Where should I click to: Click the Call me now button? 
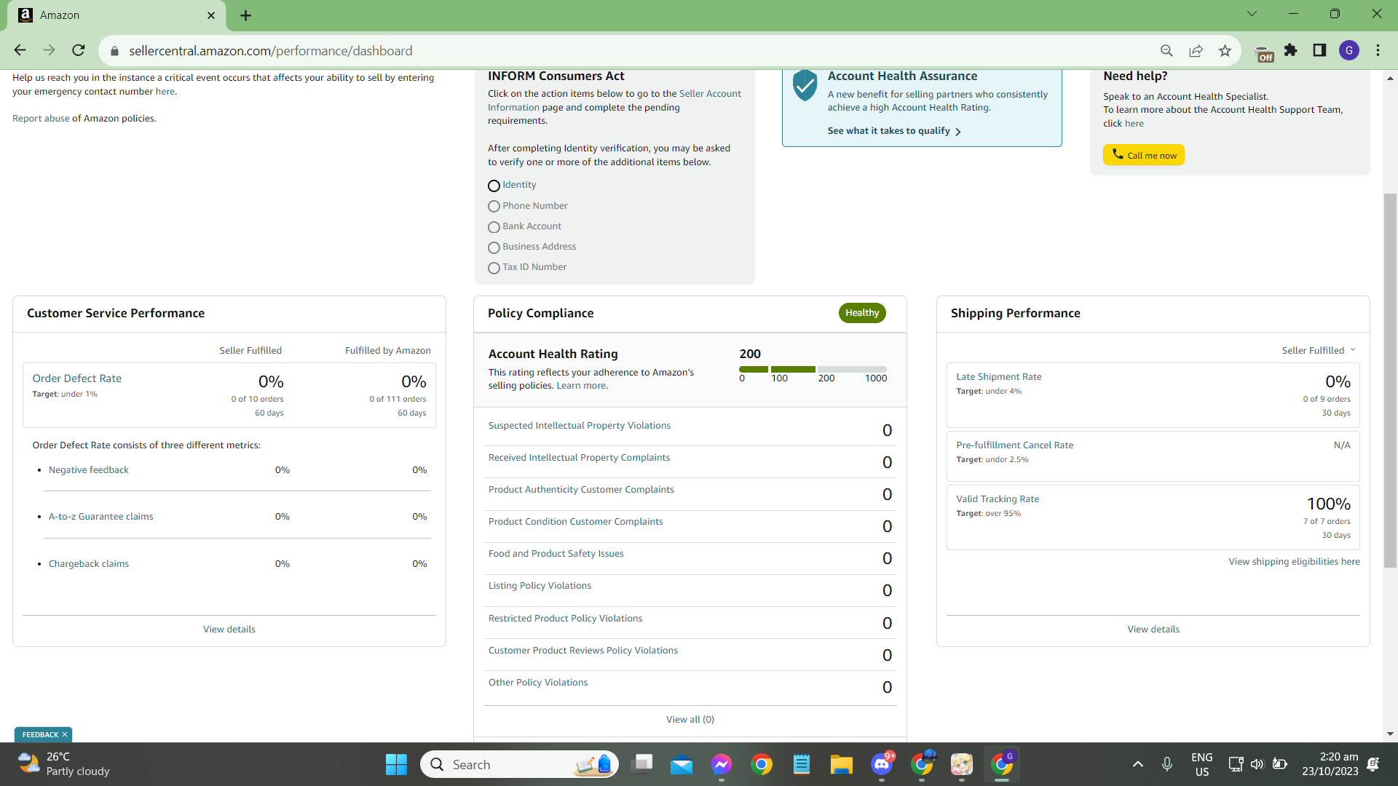[x=1143, y=155]
